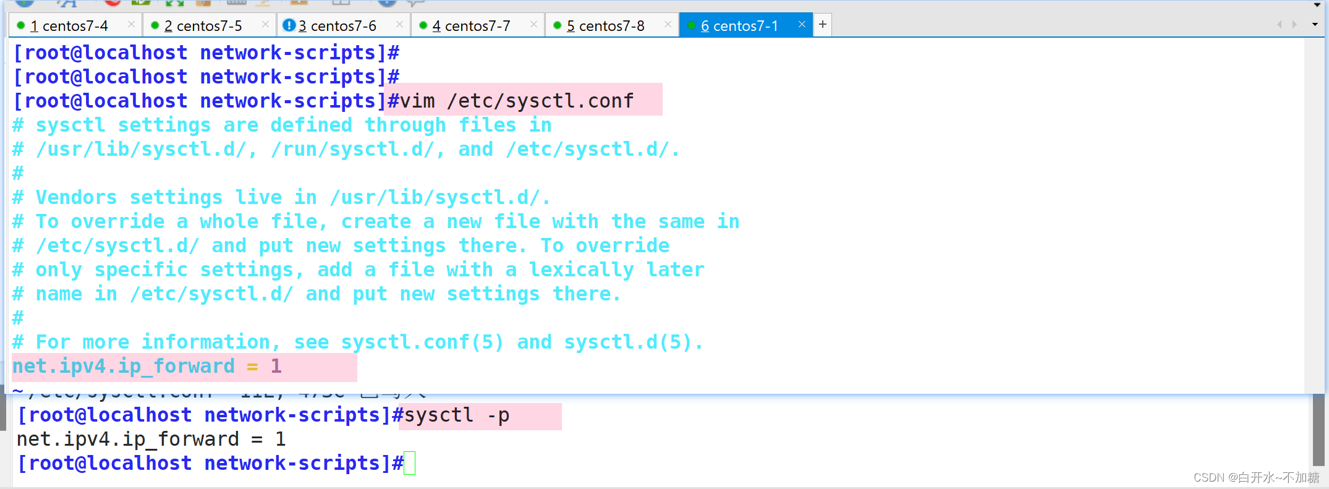The height and width of the screenshot is (489, 1329).
Task: Open the session tab list dropdown
Action: [1315, 25]
